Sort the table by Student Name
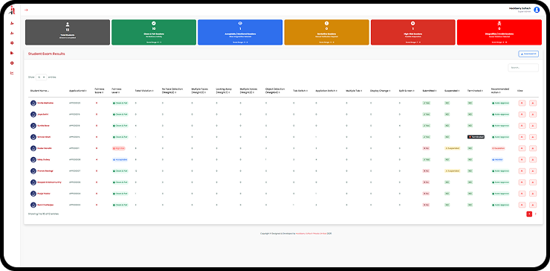 click(39, 91)
